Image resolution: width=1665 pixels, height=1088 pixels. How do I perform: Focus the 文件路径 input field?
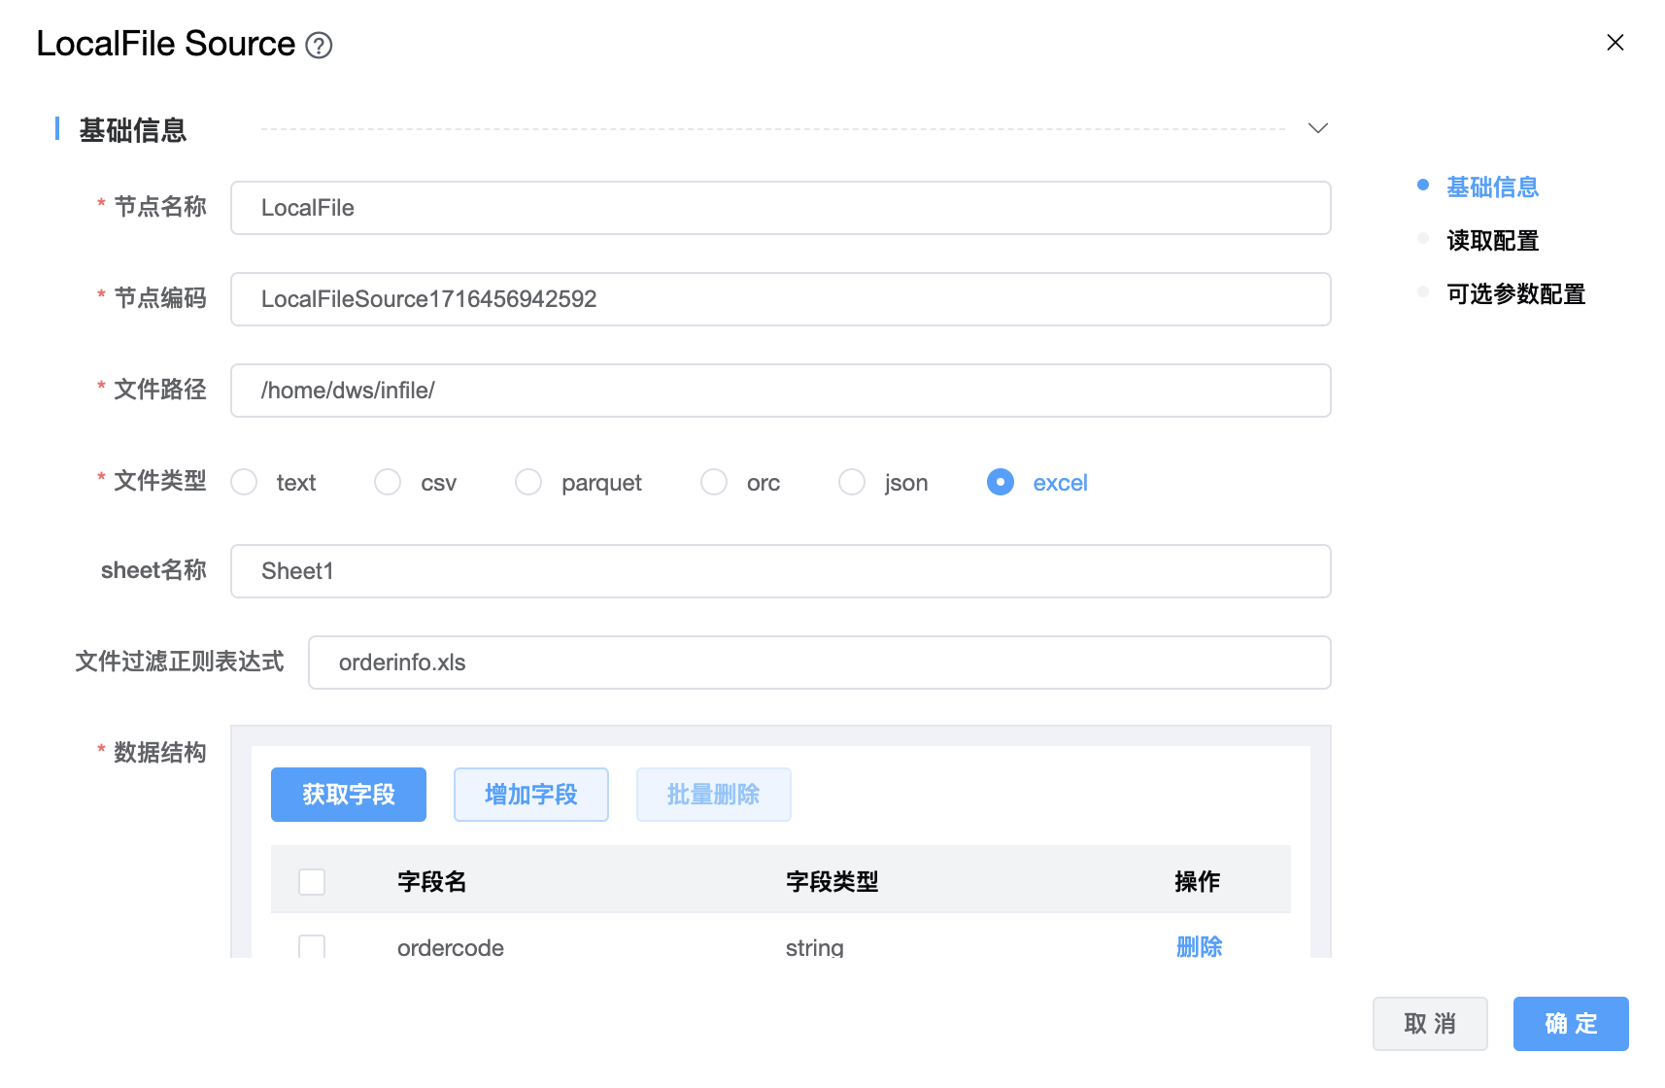coord(780,391)
